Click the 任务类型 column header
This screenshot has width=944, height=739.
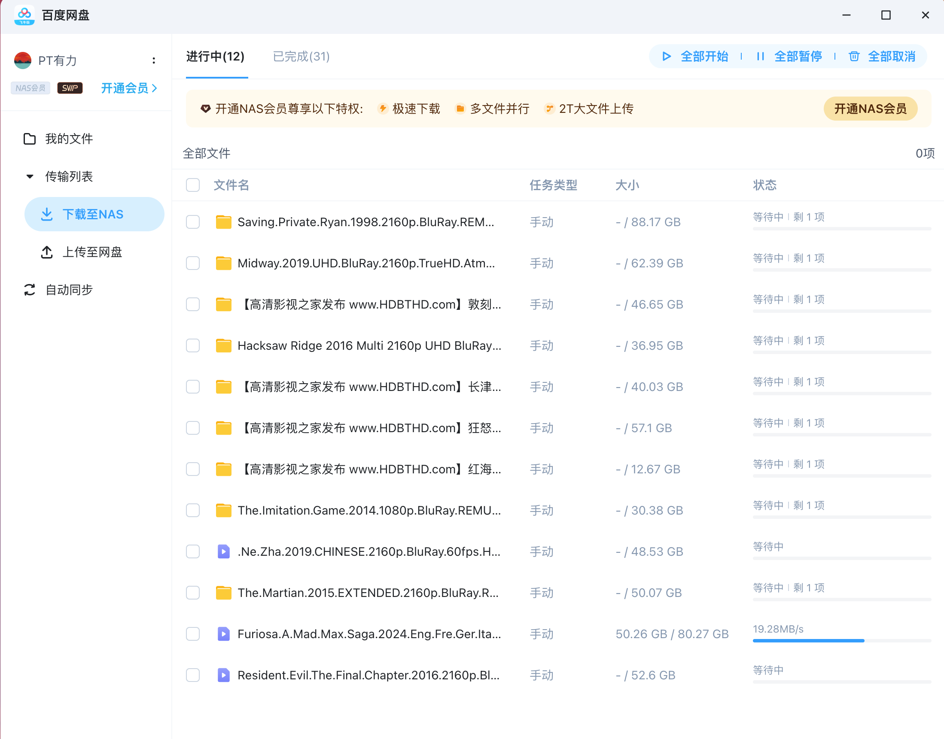[x=553, y=185]
